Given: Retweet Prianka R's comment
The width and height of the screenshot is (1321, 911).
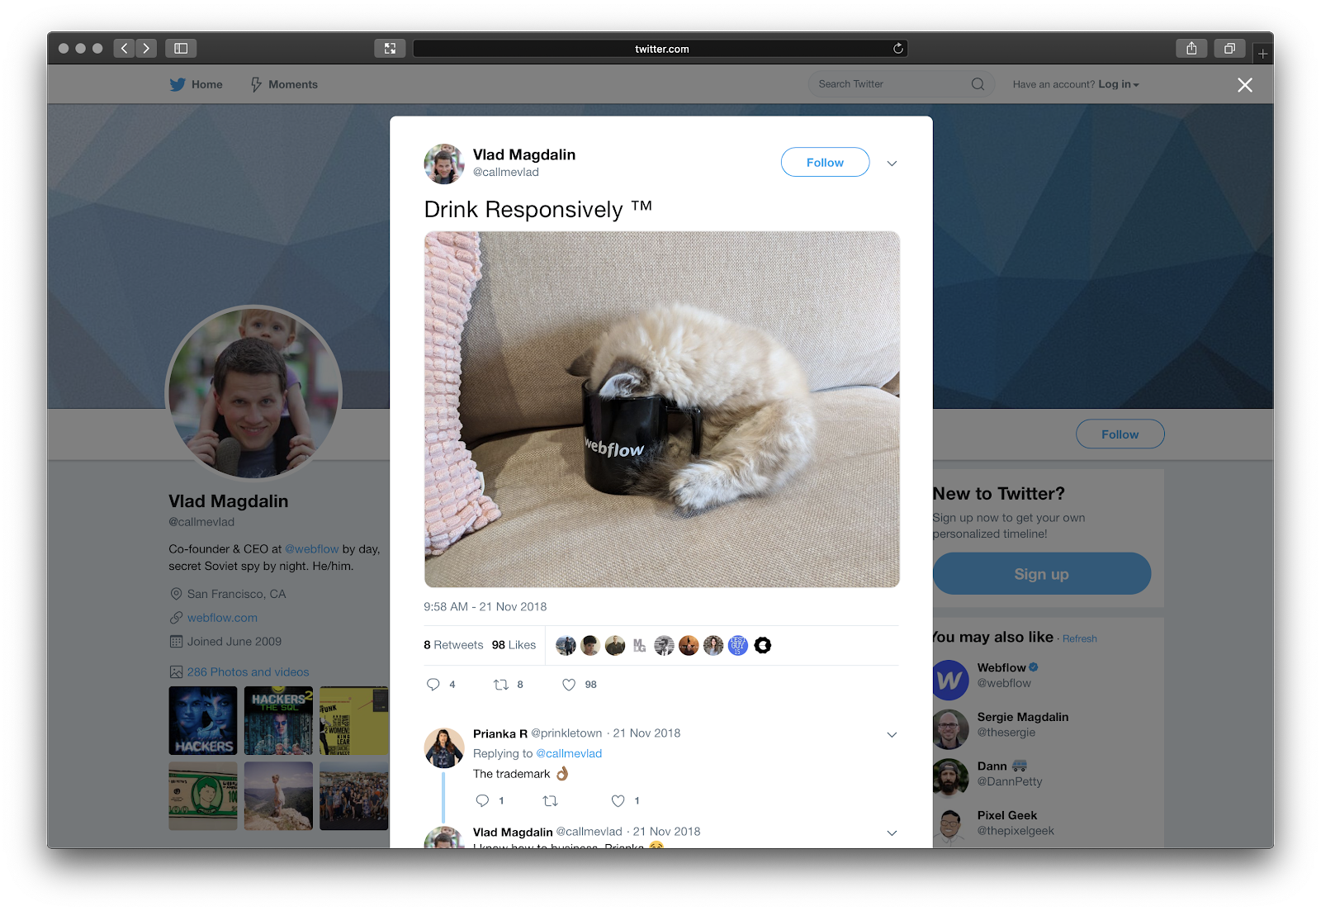Looking at the screenshot, I should (550, 800).
